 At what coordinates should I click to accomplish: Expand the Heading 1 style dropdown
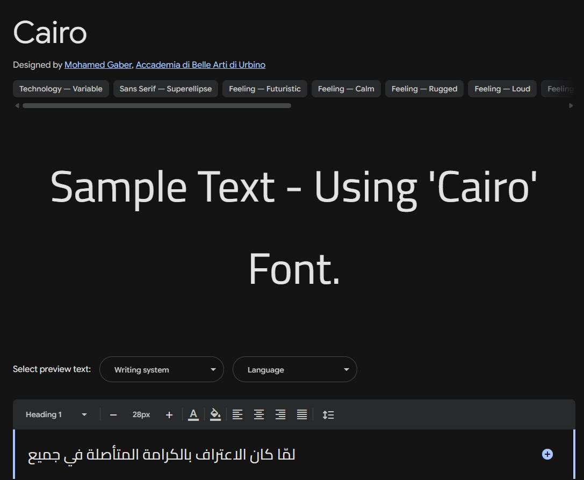pyautogui.click(x=56, y=414)
